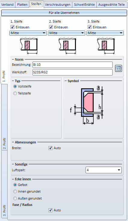The image size is (128, 221).
Task: Click the Werkstoff text field
Action: coord(73,72)
